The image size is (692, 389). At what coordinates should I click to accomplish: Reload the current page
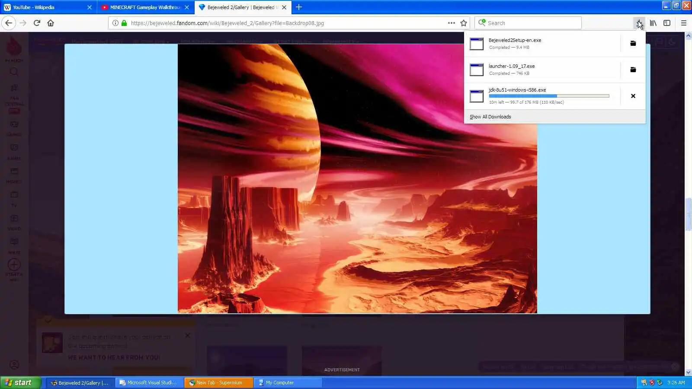(x=37, y=23)
